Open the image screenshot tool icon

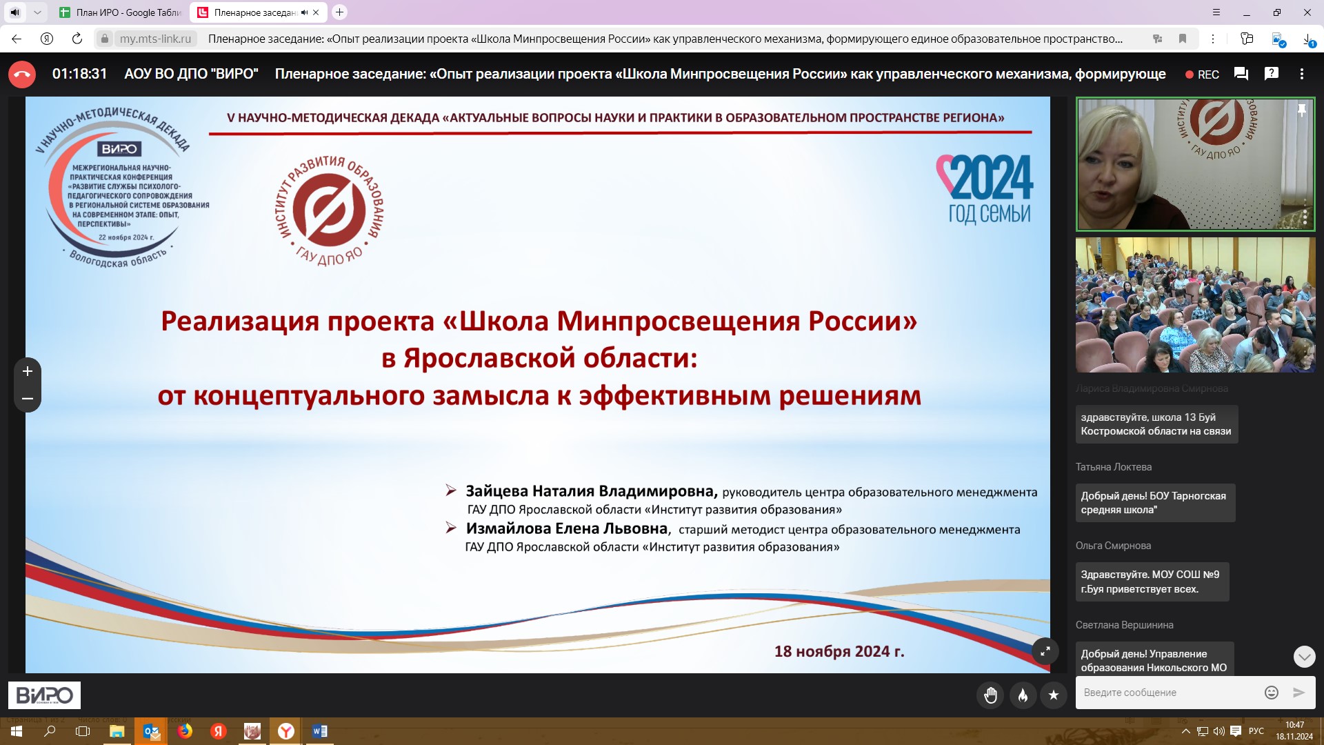point(1278,40)
